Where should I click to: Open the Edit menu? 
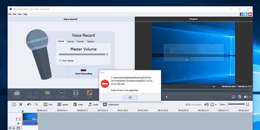coord(14,14)
